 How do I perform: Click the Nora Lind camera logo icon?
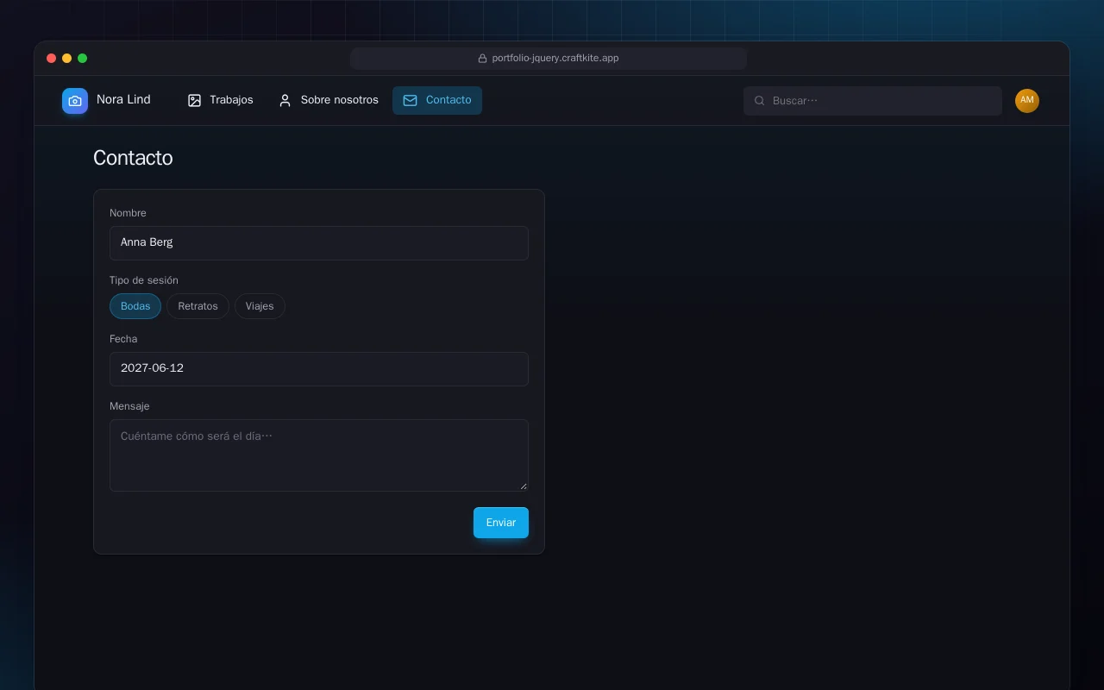click(75, 101)
